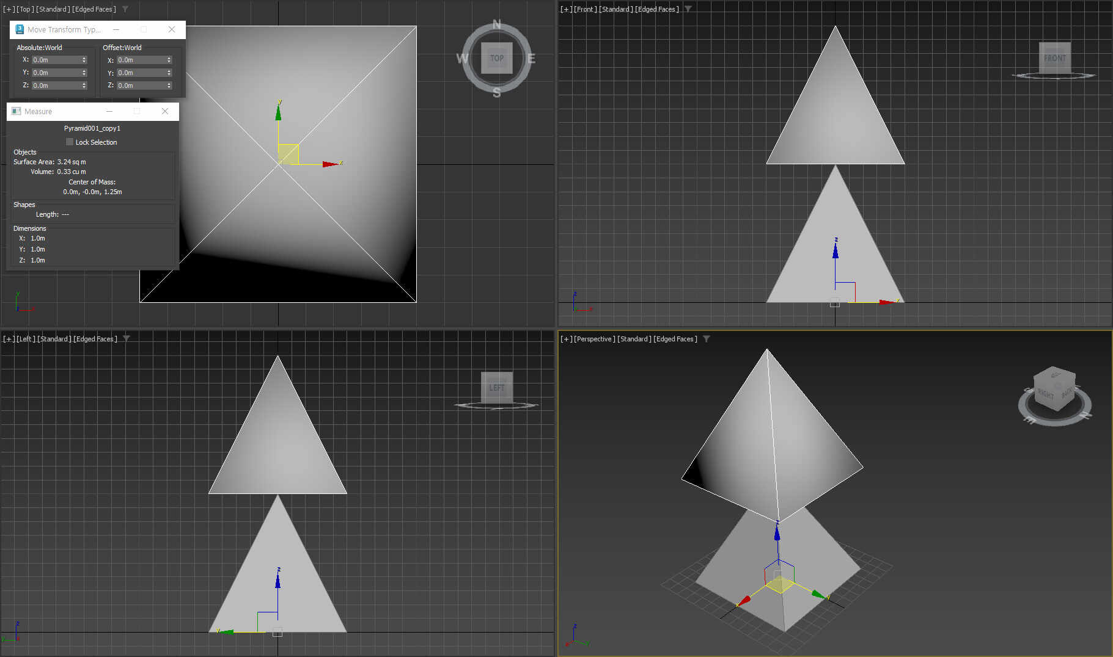This screenshot has height=657, width=1113.
Task: Click the Pyramid001_copy1 object name in Measure
Action: [x=92, y=128]
